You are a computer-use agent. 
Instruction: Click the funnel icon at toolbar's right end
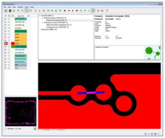[x=107, y=11]
